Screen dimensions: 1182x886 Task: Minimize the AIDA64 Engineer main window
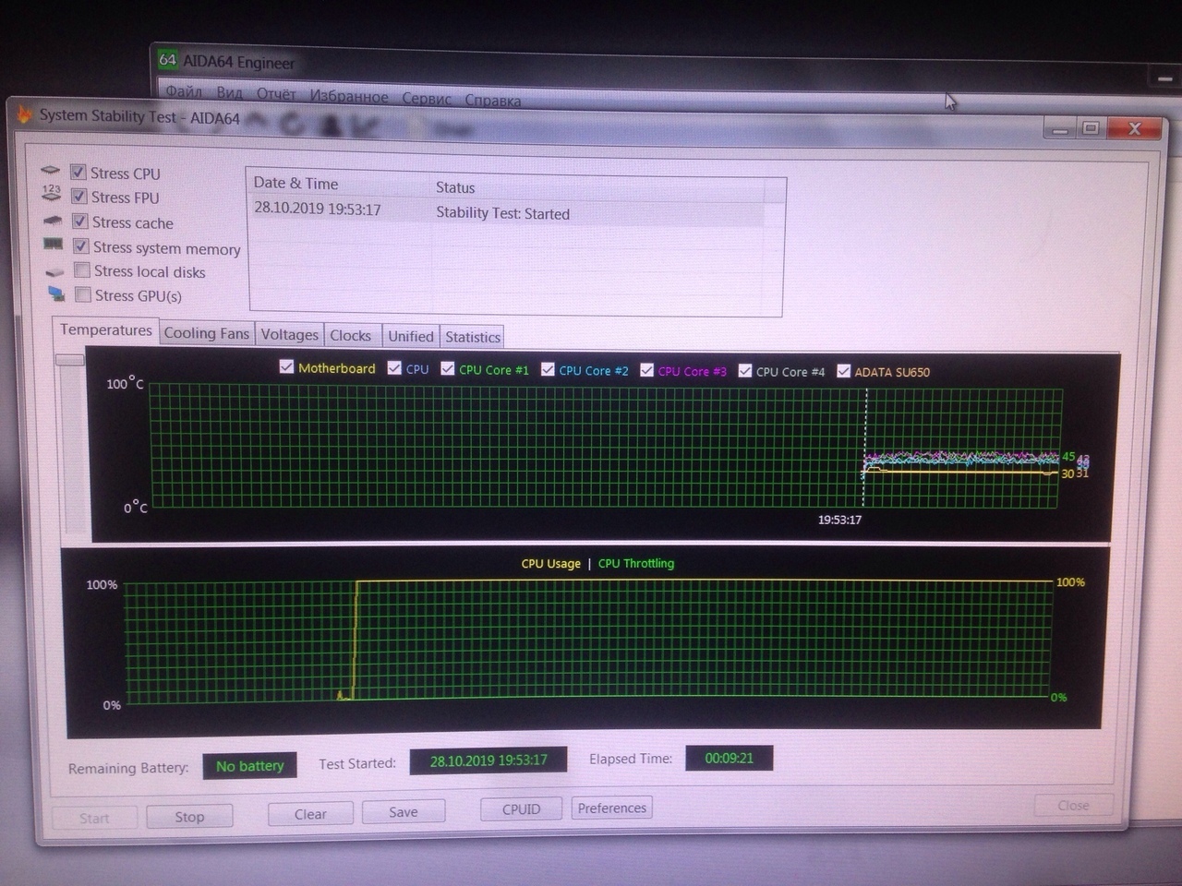1164,78
